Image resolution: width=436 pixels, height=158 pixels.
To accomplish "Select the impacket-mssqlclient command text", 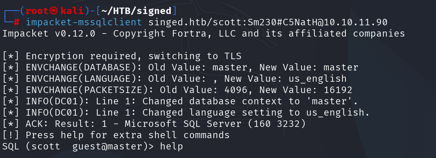I will pyautogui.click(x=84, y=23).
